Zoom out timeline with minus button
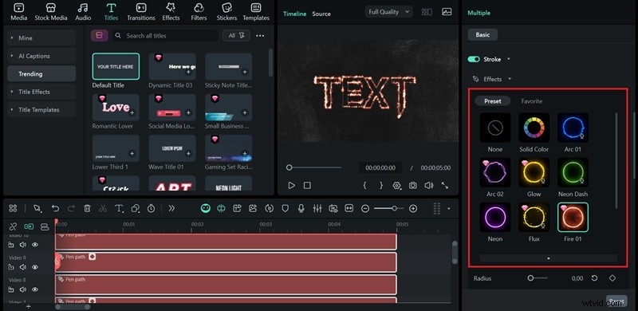The image size is (638, 311). 365,208
